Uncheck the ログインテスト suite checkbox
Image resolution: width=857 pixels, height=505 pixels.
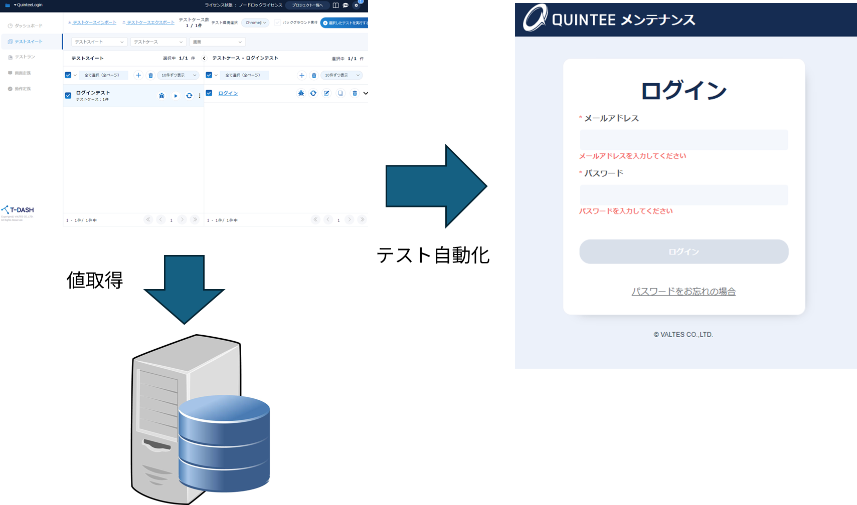pyautogui.click(x=68, y=95)
